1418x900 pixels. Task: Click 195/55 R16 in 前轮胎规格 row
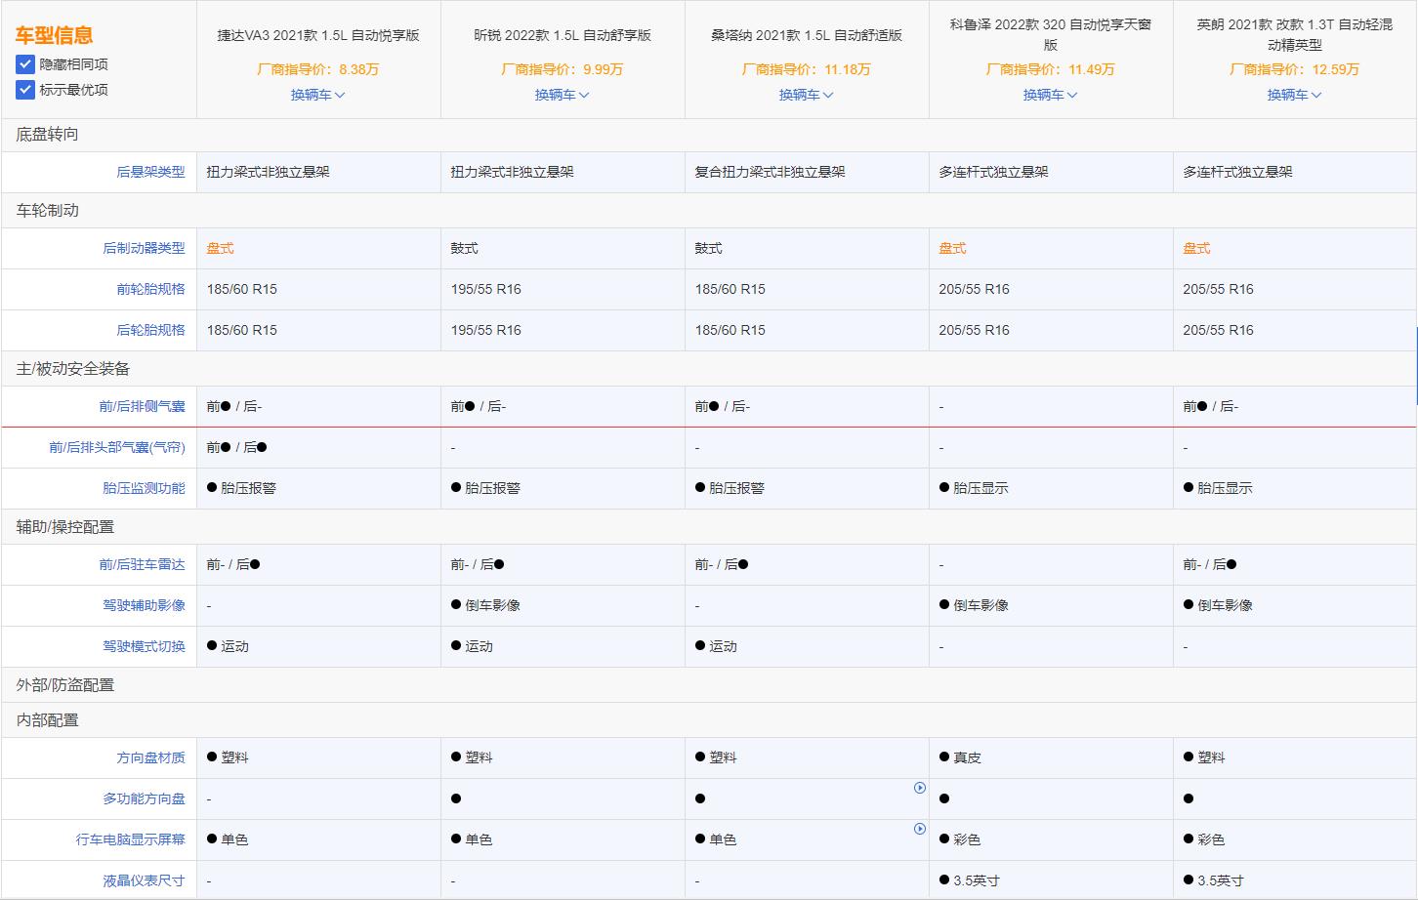pos(485,289)
